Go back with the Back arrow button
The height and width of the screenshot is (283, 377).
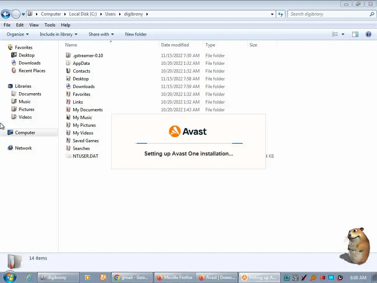6,14
